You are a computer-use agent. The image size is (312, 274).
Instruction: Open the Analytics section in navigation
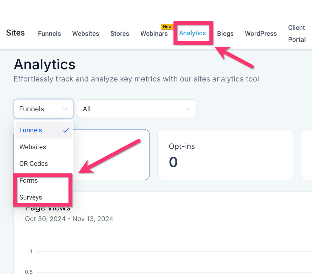tap(192, 33)
